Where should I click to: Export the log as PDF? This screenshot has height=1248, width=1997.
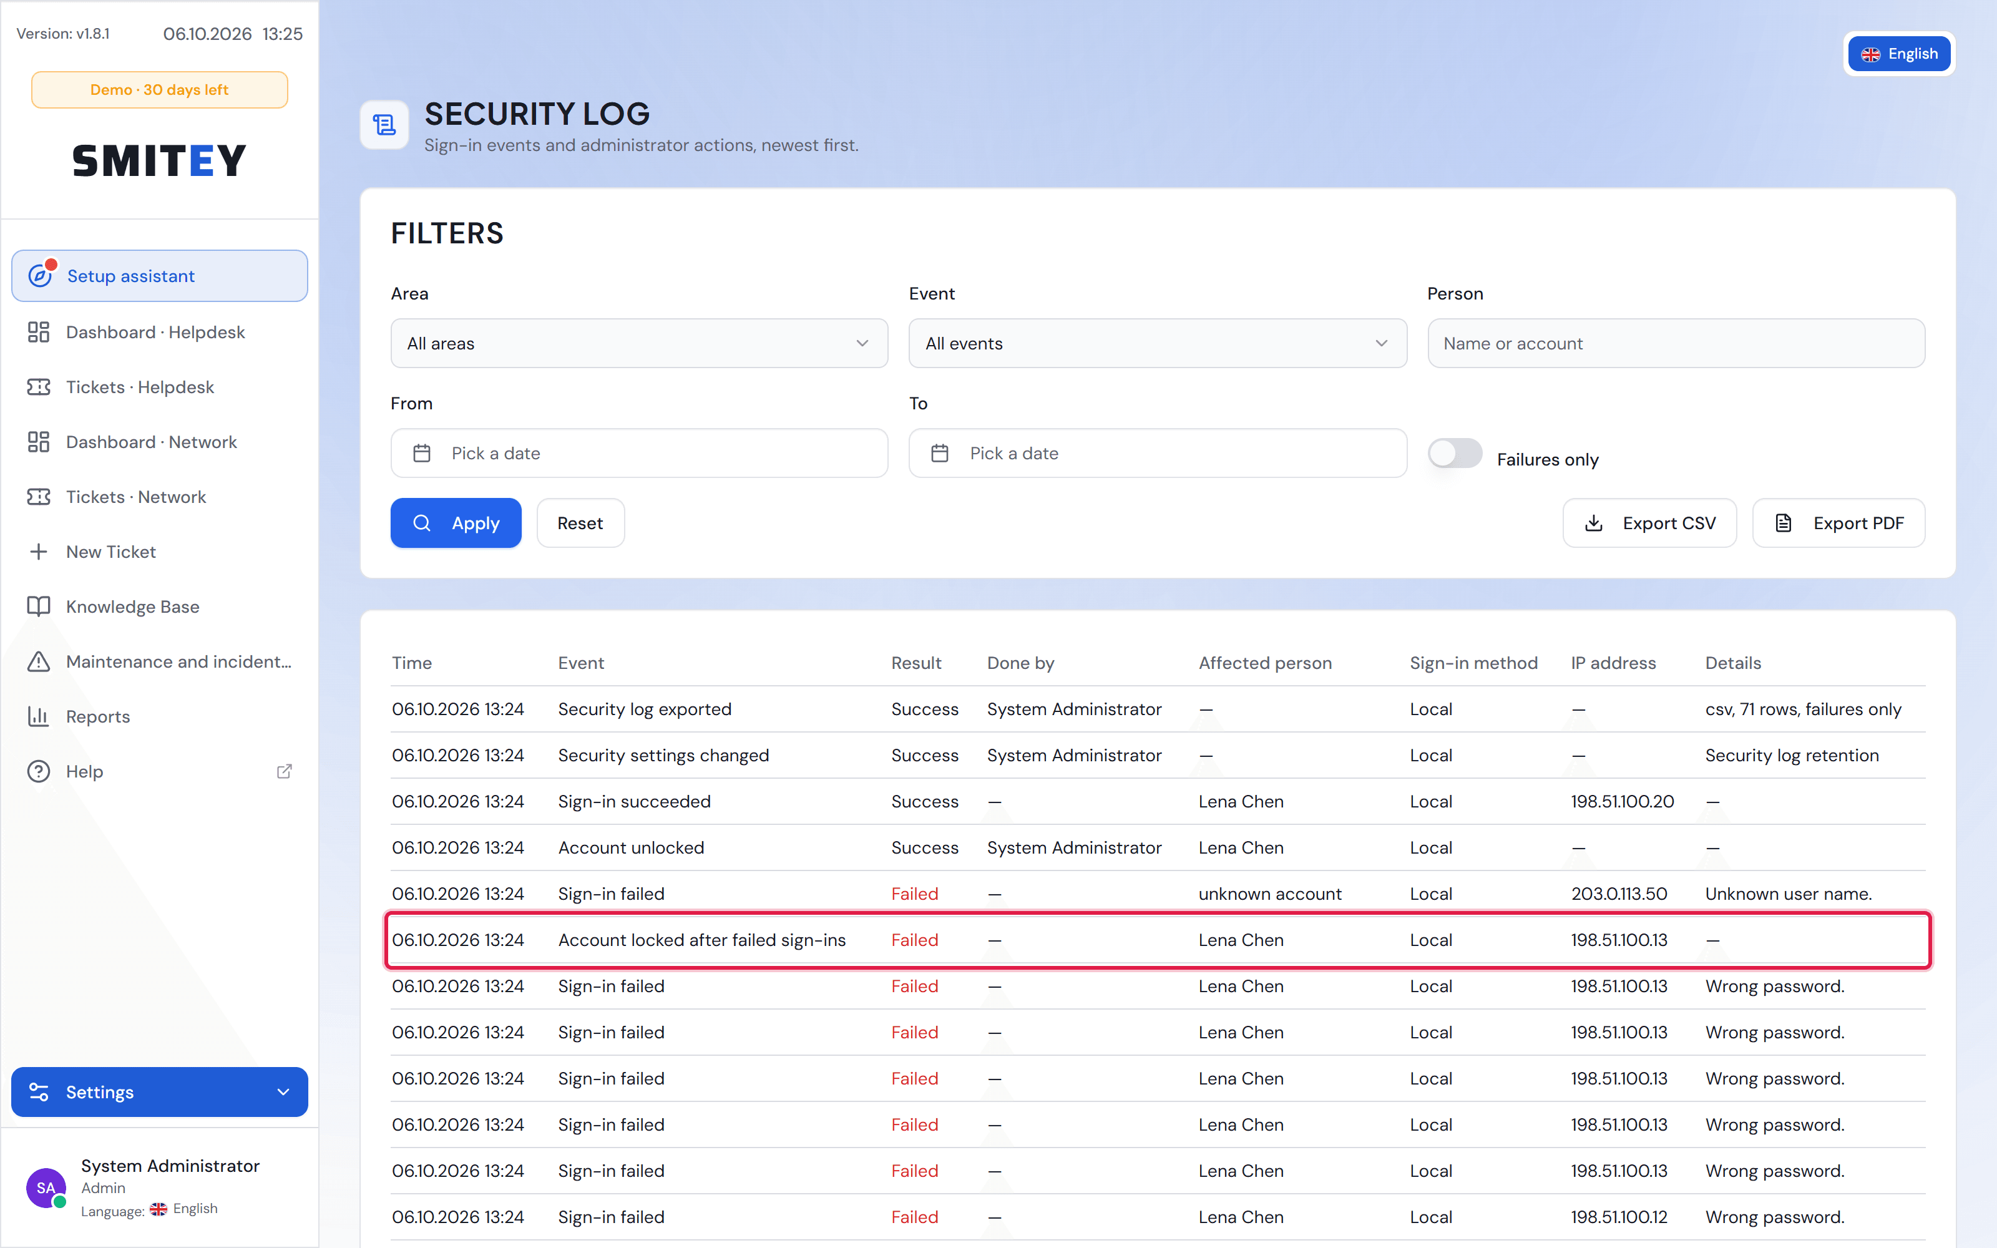pos(1839,524)
